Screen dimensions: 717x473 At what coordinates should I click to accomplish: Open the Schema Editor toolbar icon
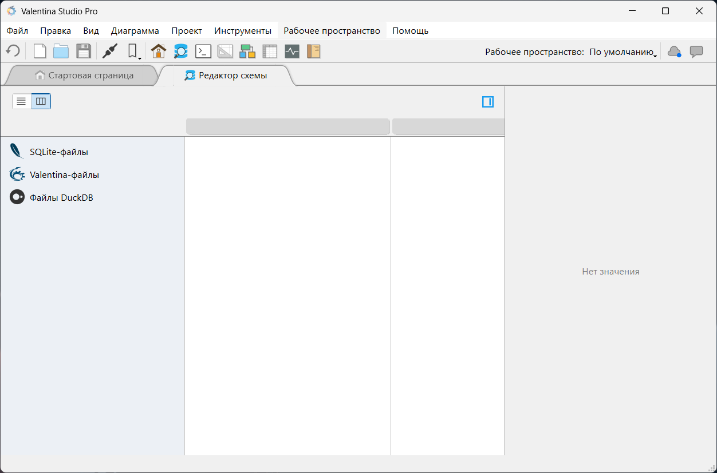(181, 51)
